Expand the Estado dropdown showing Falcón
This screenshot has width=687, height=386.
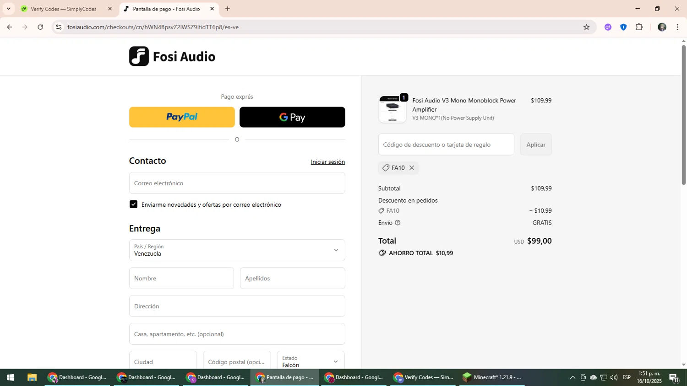(311, 360)
